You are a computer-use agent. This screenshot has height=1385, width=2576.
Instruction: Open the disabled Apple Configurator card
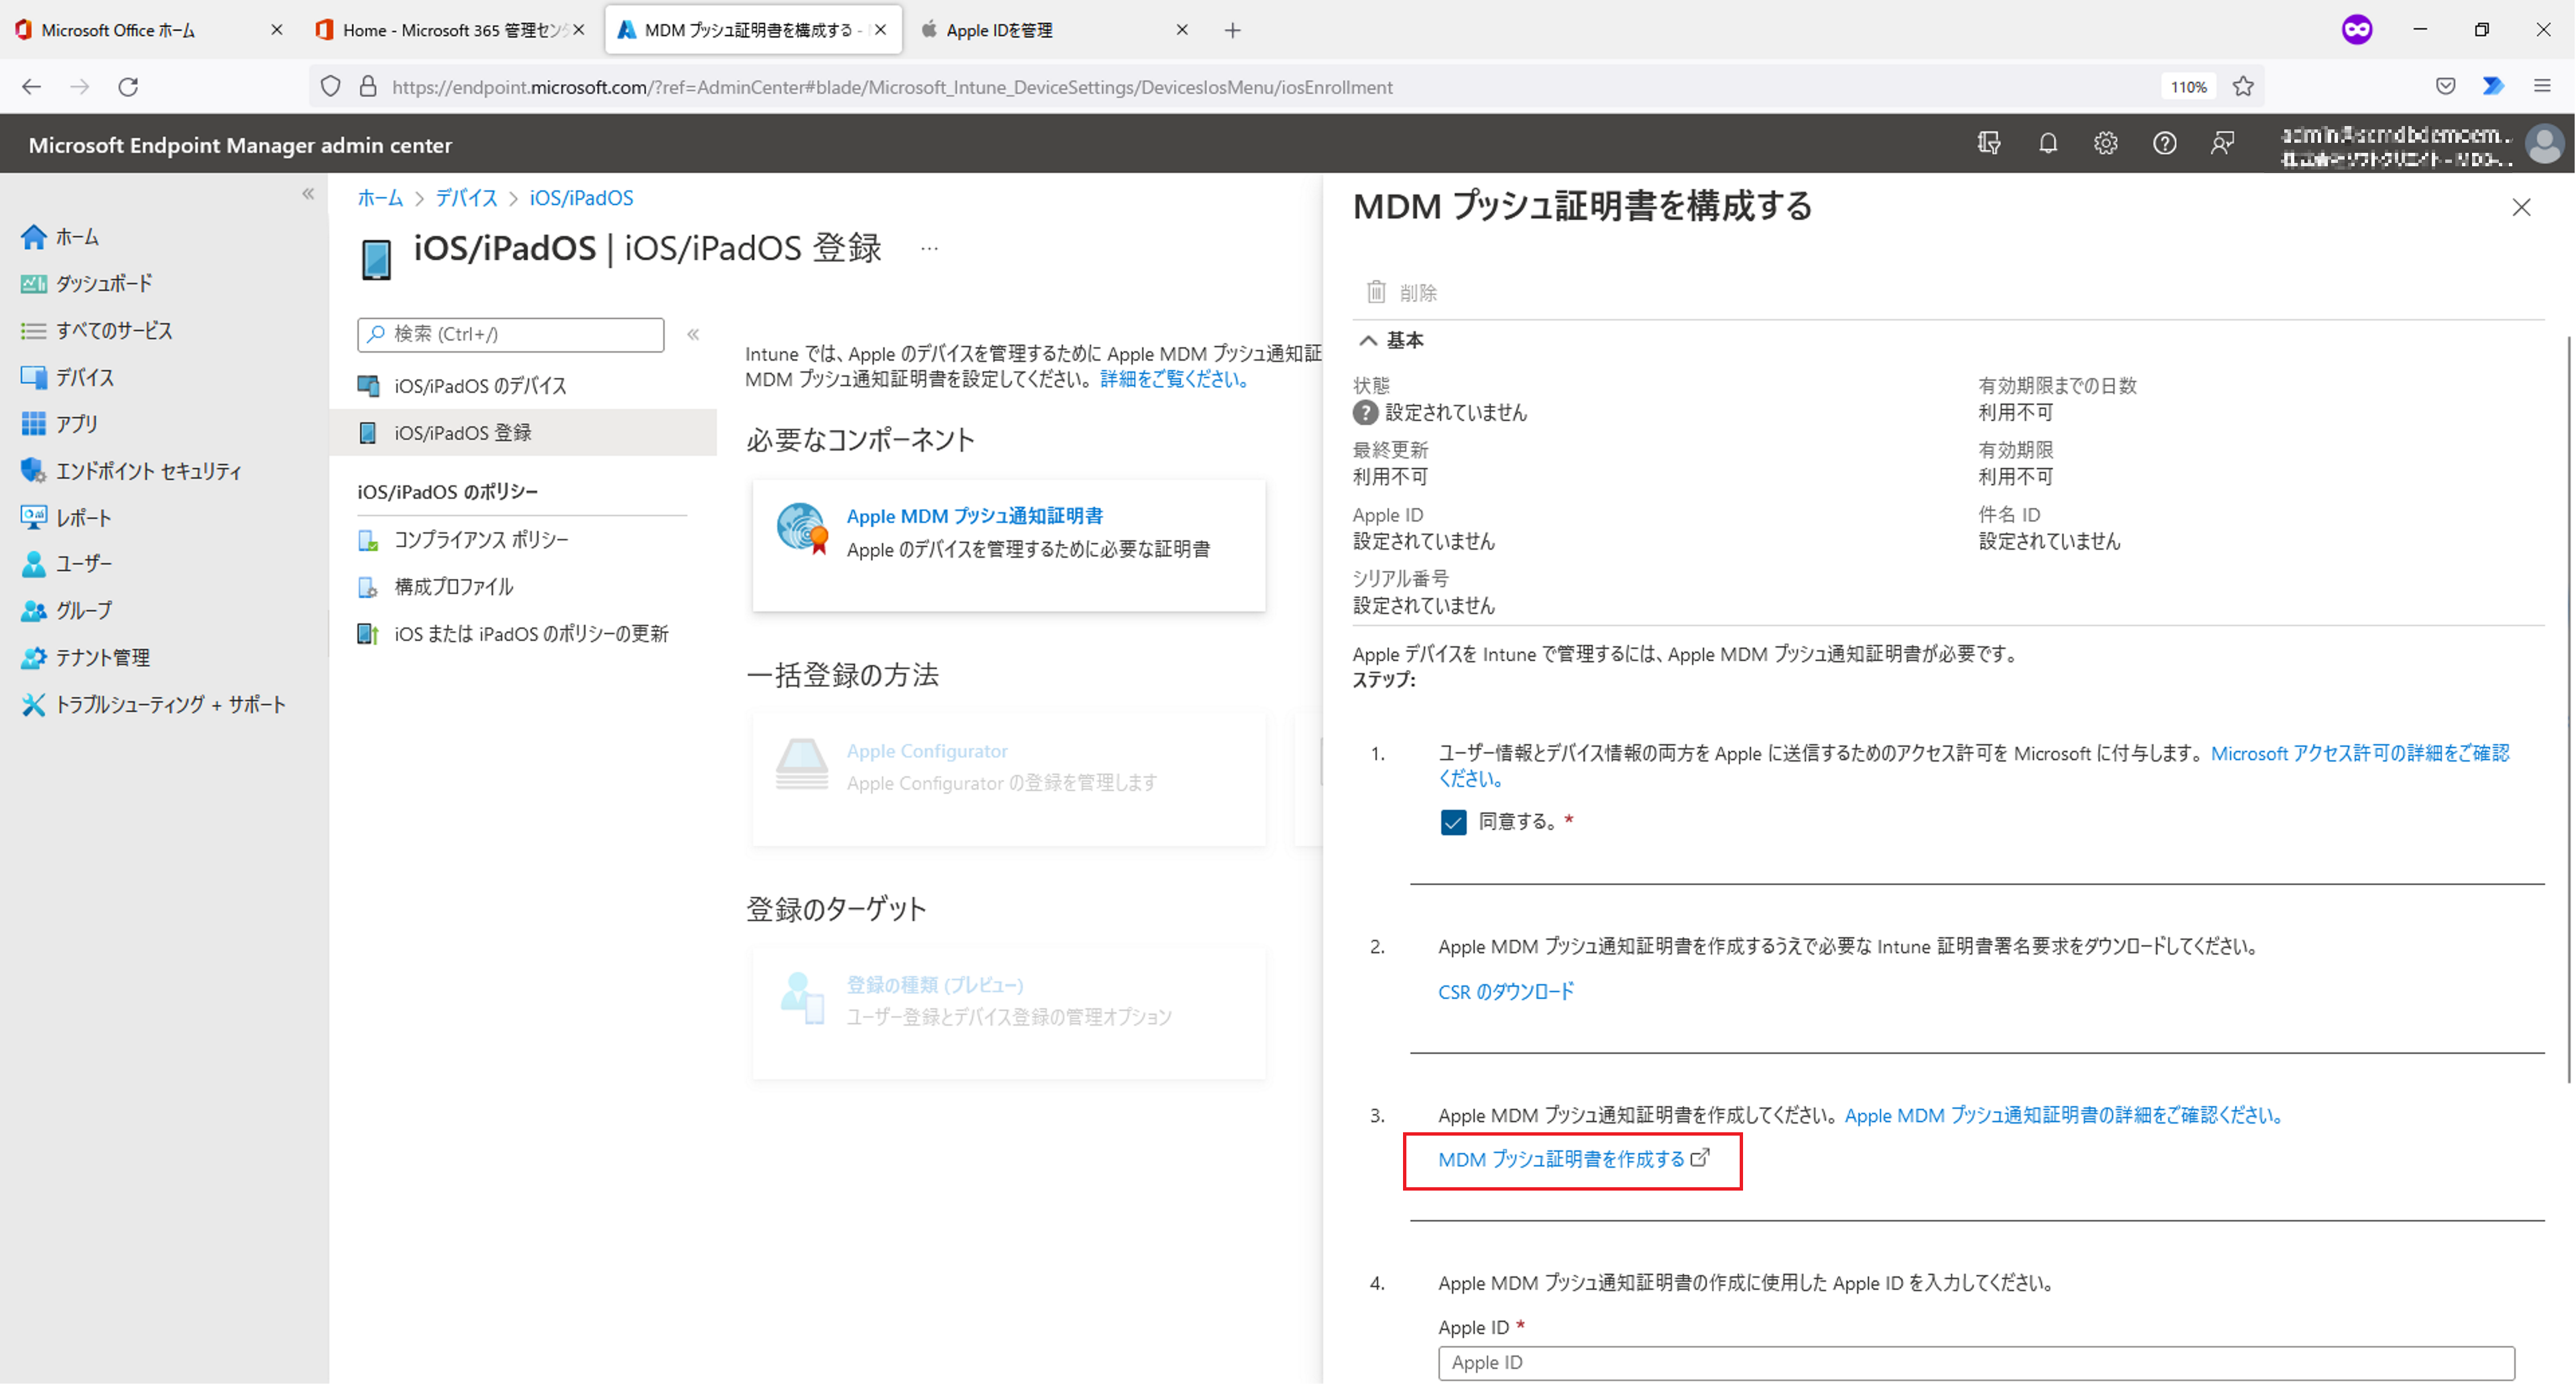[1009, 780]
